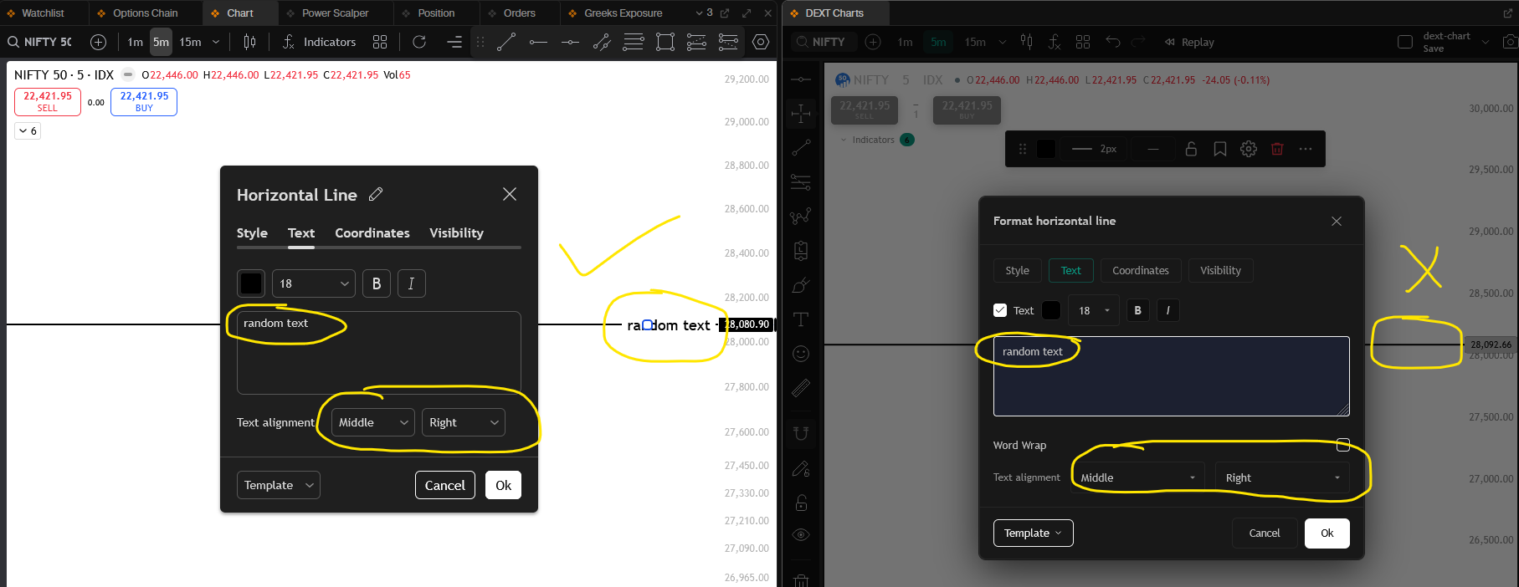
Task: Select the brush tool in DEXT Charts sidebar
Action: point(801,285)
